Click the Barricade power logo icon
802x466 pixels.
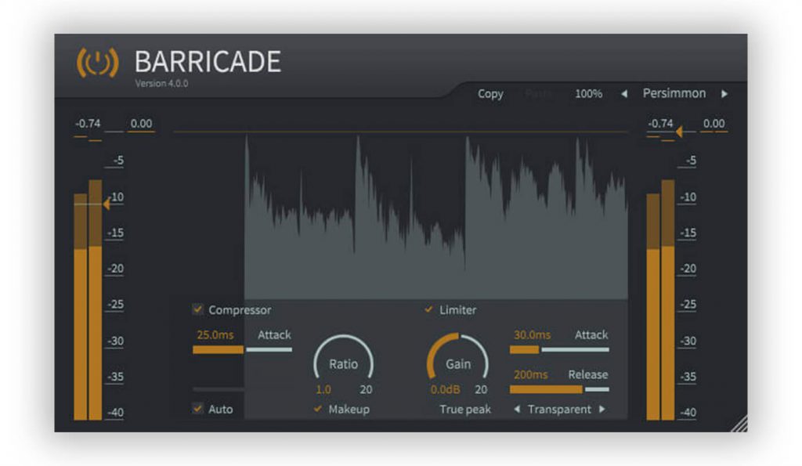97,63
